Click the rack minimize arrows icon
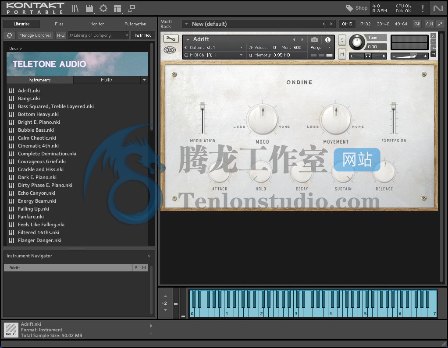448x348 pixels. click(441, 24)
